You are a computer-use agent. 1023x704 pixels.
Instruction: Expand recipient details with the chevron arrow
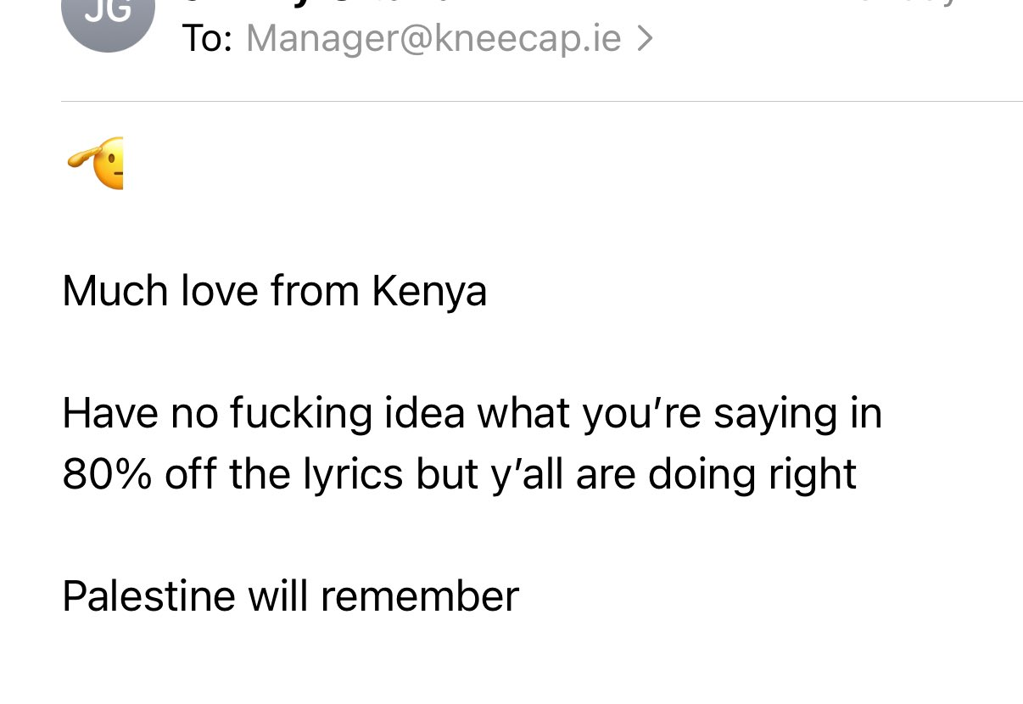coord(645,38)
